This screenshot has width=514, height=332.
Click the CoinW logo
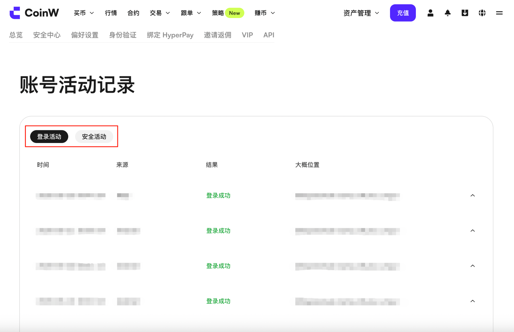pyautogui.click(x=34, y=13)
